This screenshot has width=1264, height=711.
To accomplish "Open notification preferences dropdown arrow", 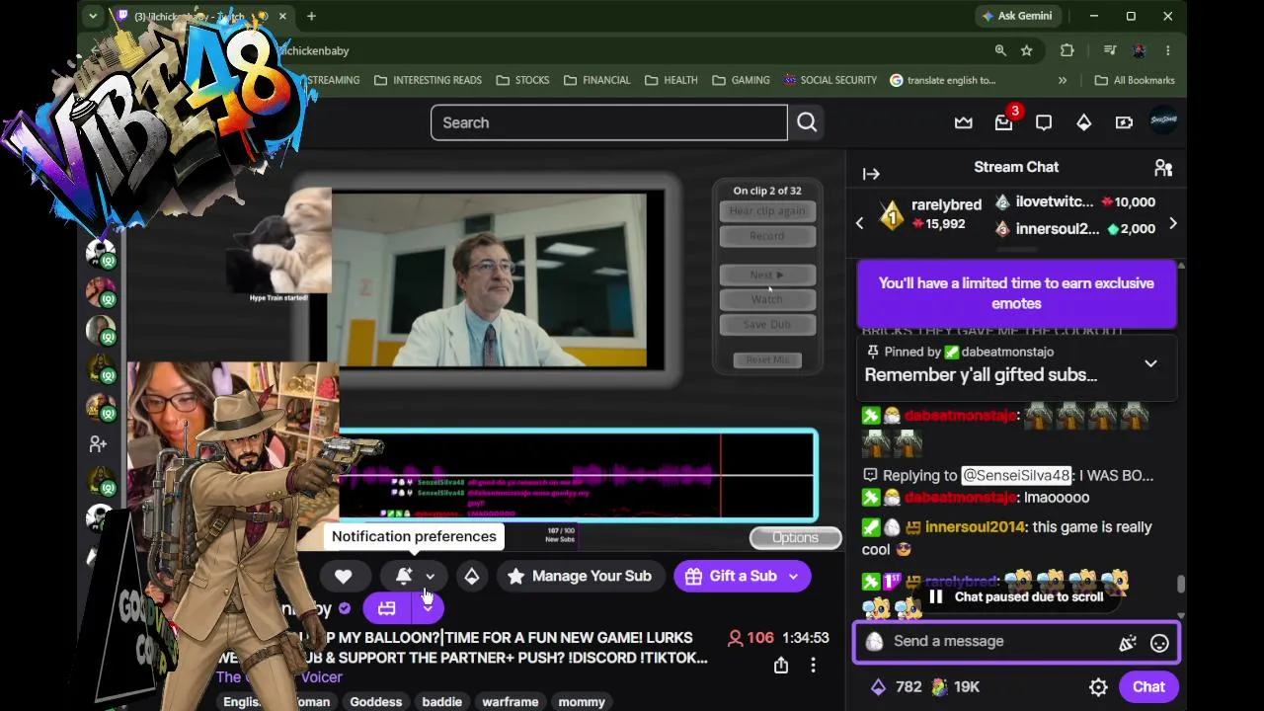I will click(x=430, y=577).
